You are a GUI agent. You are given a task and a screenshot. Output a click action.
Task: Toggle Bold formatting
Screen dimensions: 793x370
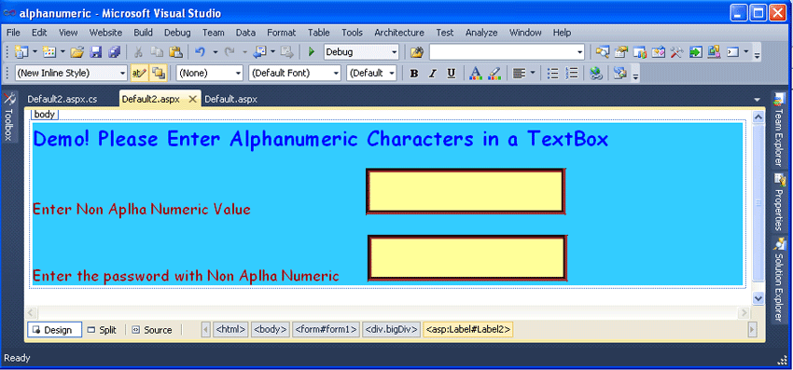(x=414, y=74)
